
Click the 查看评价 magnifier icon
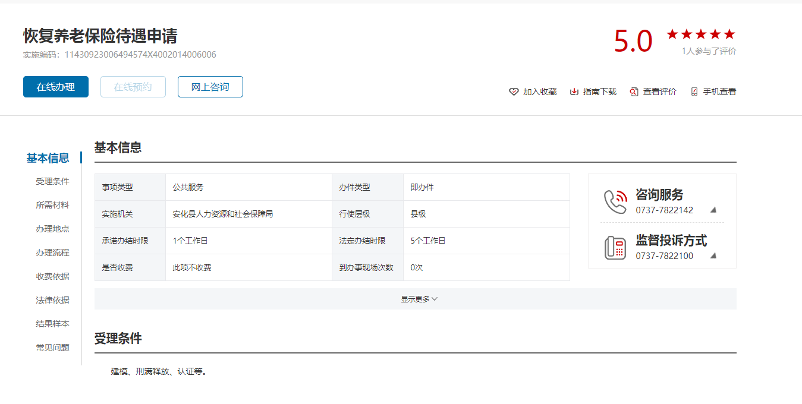coord(634,91)
